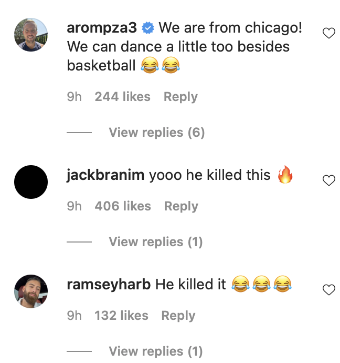View who liked: 244 likes
The width and height of the screenshot is (340, 363).
(123, 97)
